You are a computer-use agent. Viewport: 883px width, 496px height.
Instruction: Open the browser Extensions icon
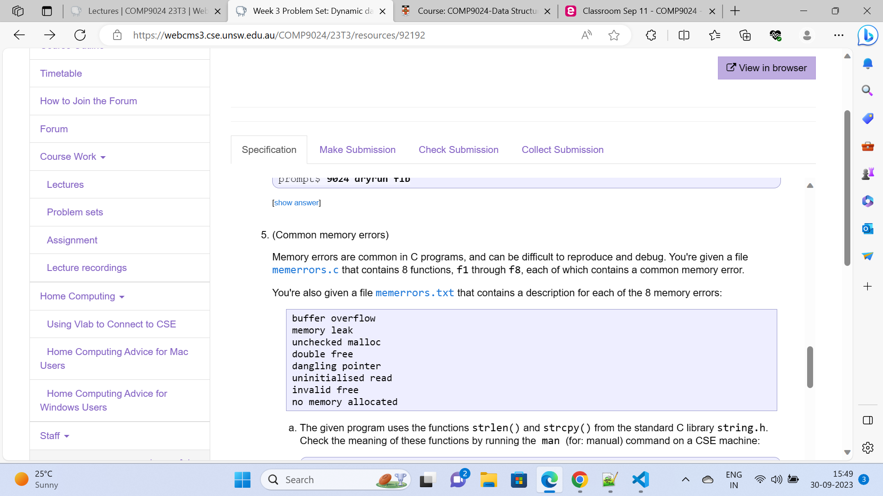point(651,35)
